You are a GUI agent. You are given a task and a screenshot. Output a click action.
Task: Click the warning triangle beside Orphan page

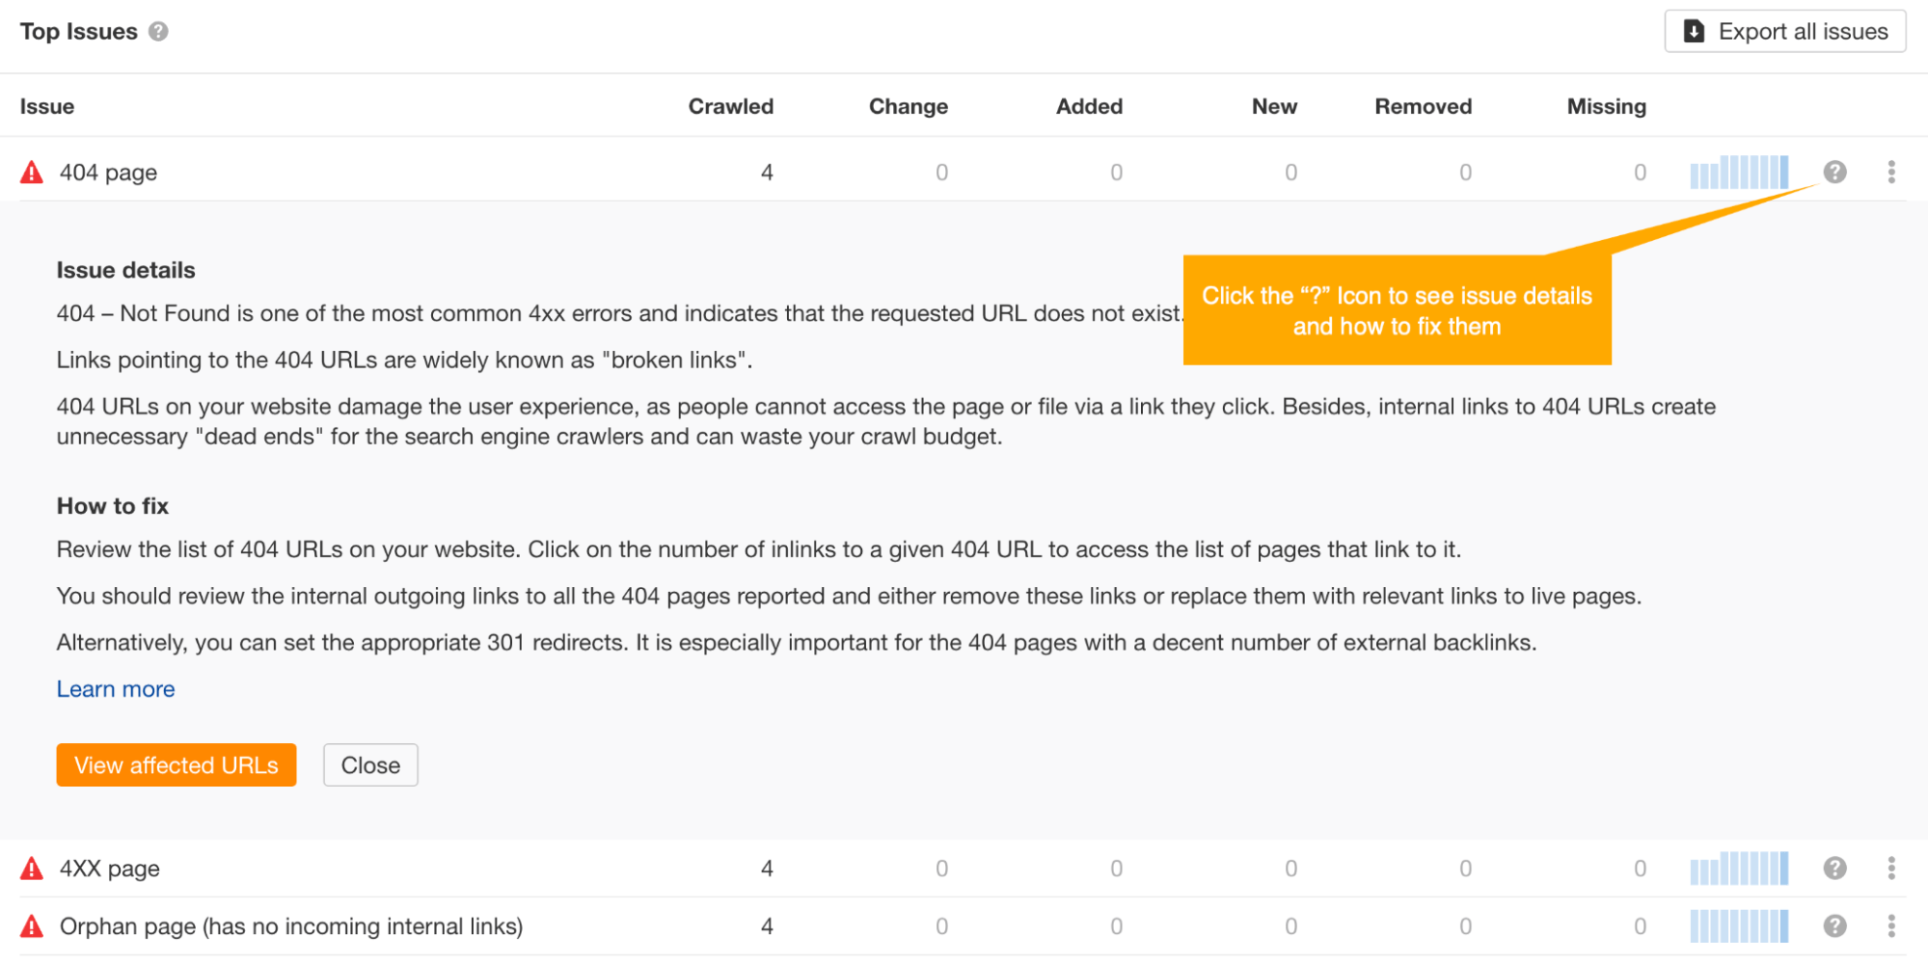tap(30, 926)
